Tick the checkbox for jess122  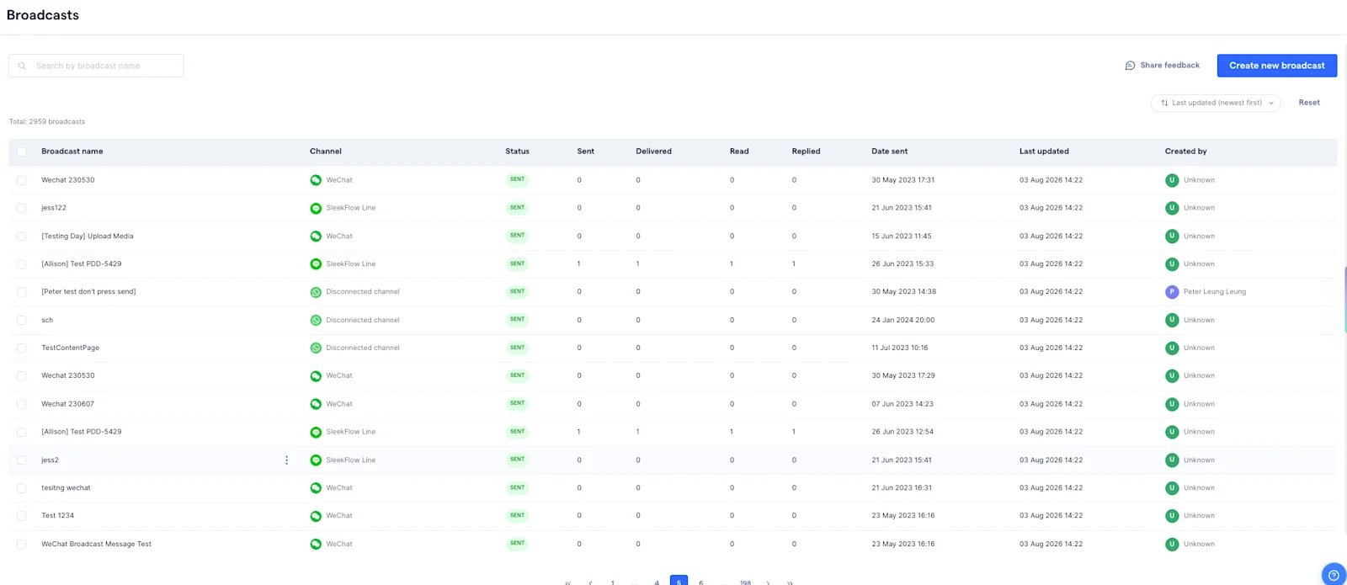[22, 208]
